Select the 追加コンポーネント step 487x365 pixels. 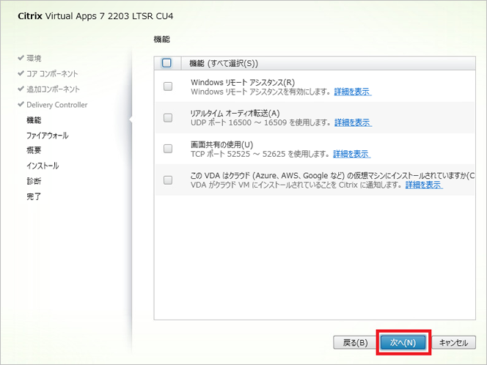click(53, 89)
